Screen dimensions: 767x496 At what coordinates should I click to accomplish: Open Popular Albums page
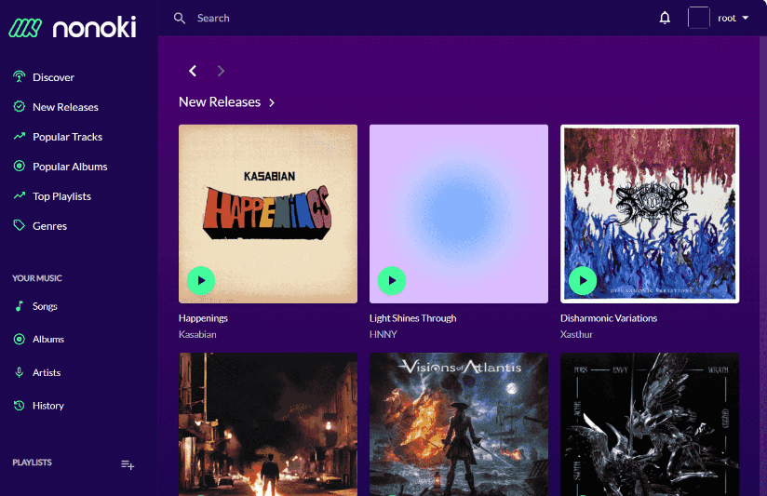pos(70,167)
